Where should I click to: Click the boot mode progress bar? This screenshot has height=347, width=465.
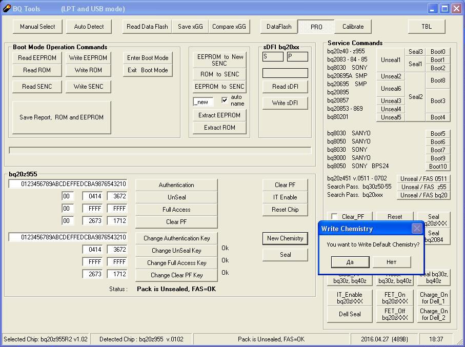(x=160, y=150)
